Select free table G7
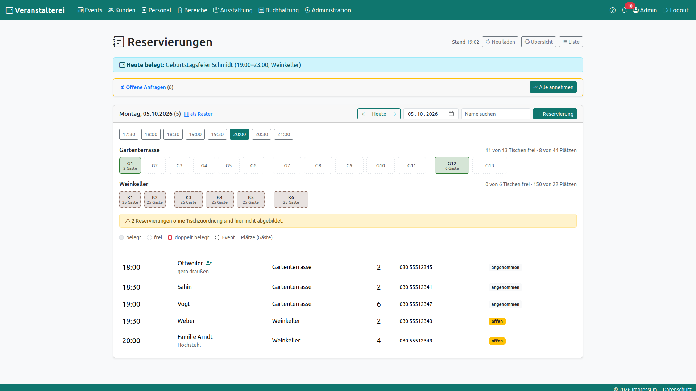The image size is (696, 391). tap(287, 165)
